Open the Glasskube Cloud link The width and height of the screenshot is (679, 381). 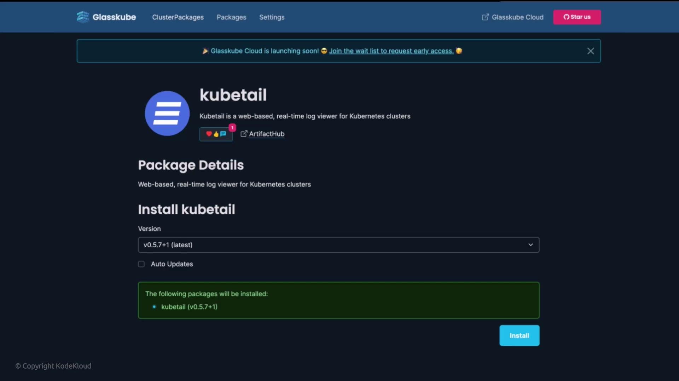pyautogui.click(x=512, y=17)
